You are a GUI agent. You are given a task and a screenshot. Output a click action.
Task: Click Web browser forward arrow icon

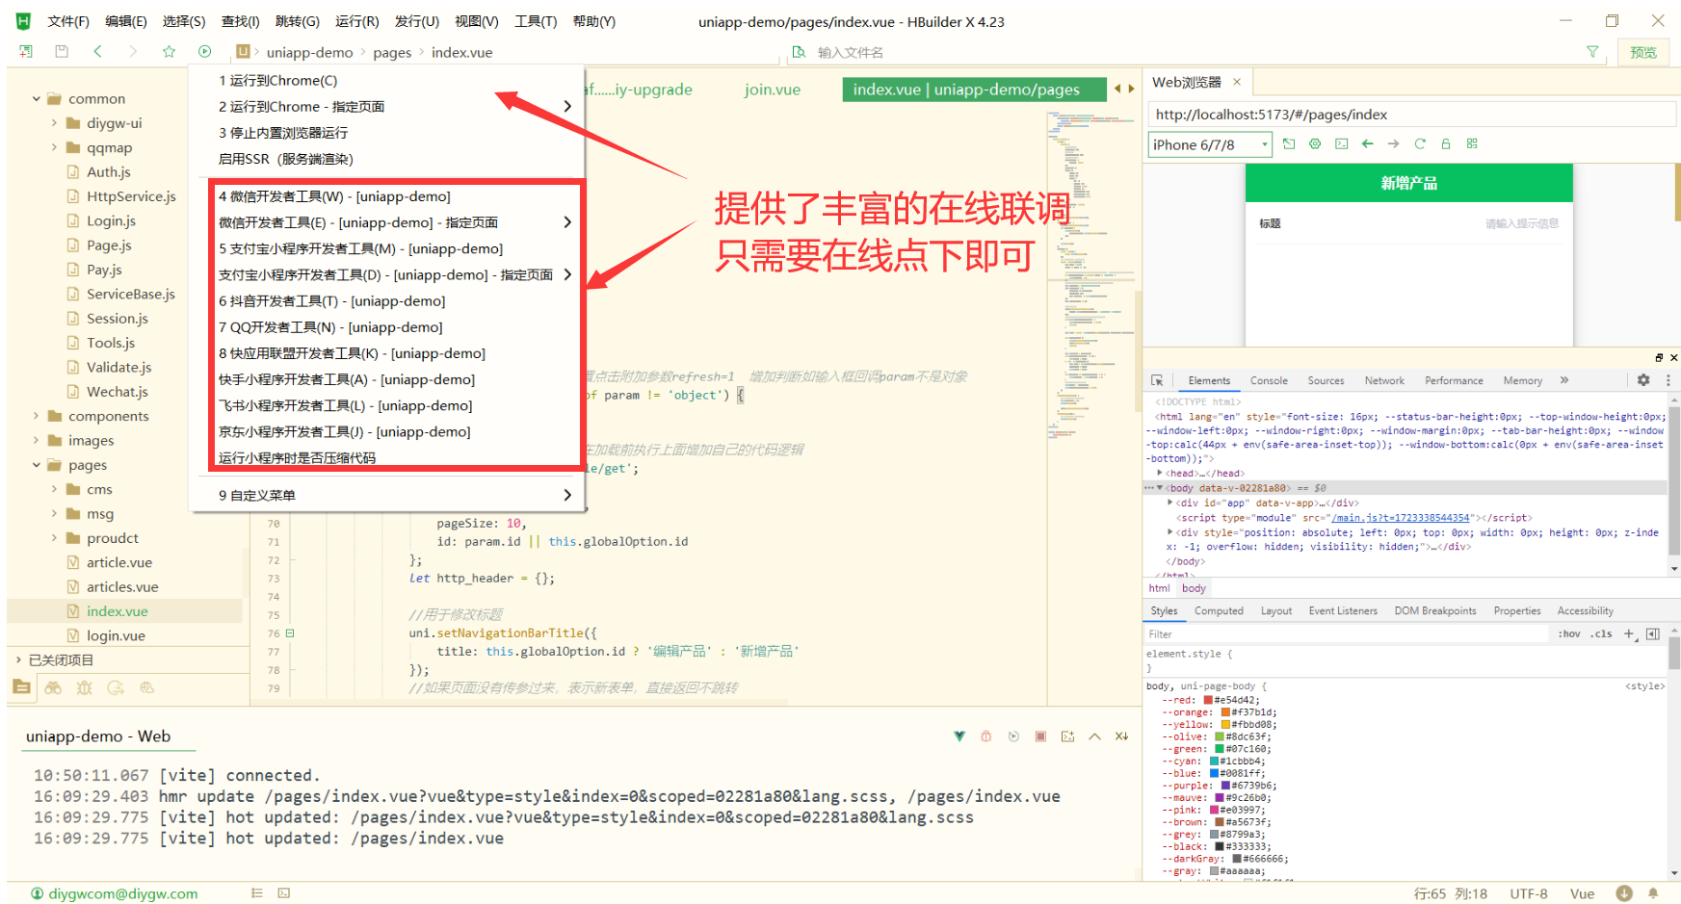click(1393, 143)
